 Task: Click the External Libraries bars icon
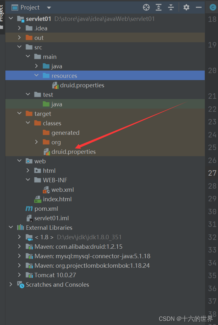[21, 228]
